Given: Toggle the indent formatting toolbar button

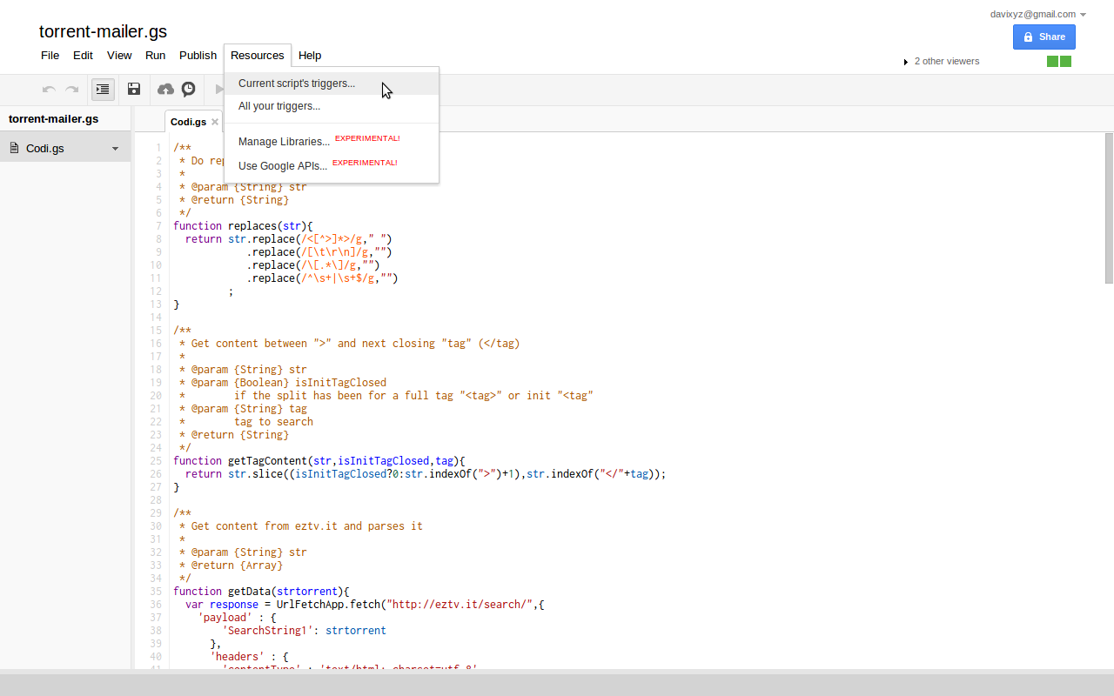Looking at the screenshot, I should point(103,89).
